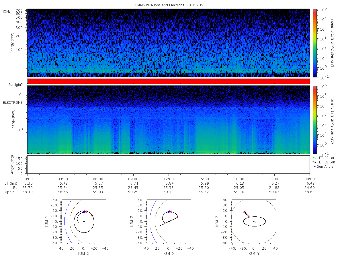
Task: Click the "03:00" time axis label
Action: (x=63, y=179)
